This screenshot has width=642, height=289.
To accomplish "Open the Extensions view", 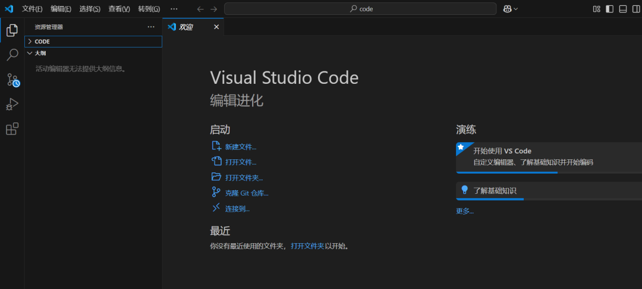I will coord(12,128).
